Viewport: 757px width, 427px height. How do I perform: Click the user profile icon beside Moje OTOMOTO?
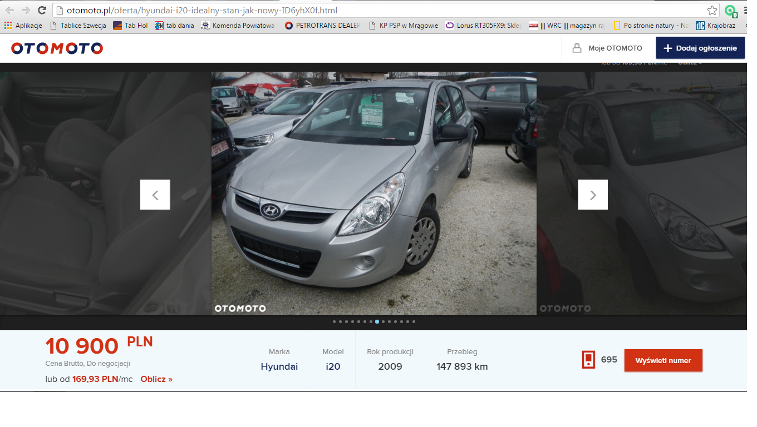(x=577, y=48)
